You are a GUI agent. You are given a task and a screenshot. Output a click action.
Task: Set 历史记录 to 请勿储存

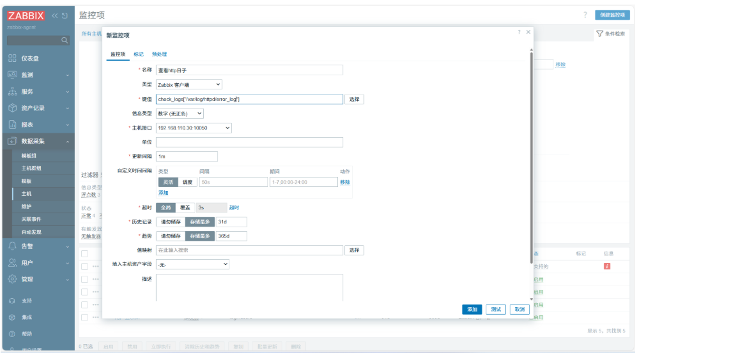[171, 222]
